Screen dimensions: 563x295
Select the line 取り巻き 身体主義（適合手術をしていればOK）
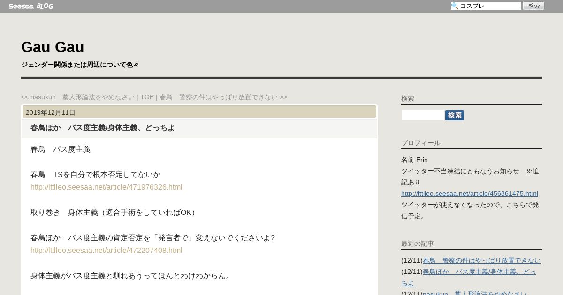click(x=114, y=213)
